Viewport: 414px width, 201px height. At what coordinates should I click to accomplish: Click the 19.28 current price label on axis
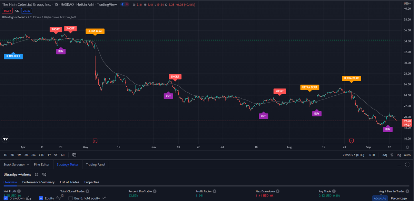tap(407, 122)
